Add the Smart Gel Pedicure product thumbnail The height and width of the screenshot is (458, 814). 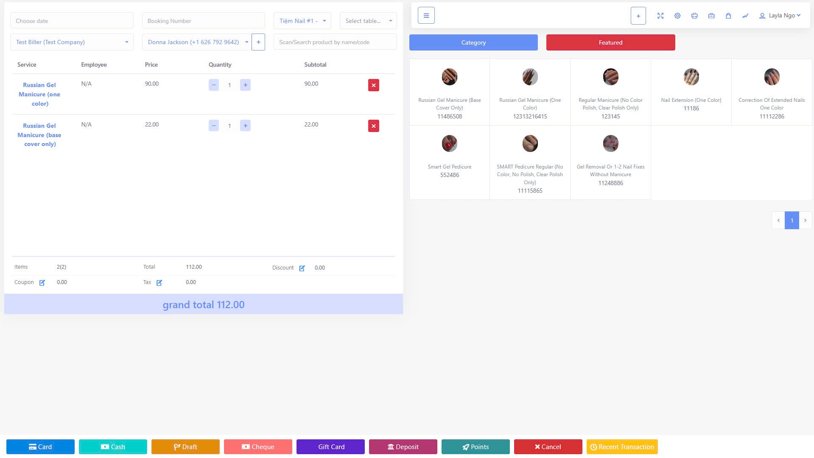[449, 144]
